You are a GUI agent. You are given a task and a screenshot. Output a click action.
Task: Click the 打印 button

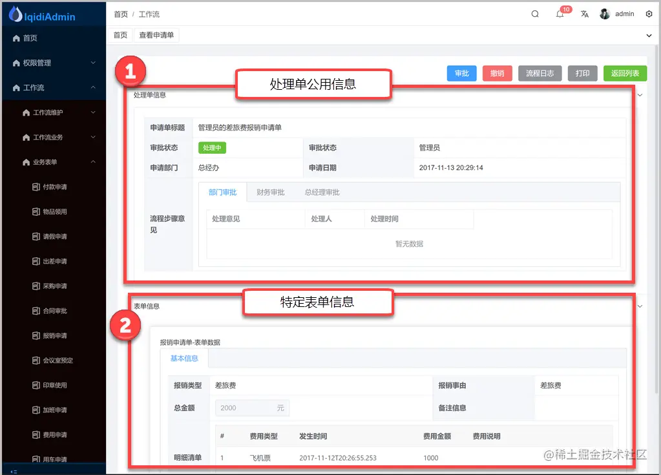(x=582, y=73)
